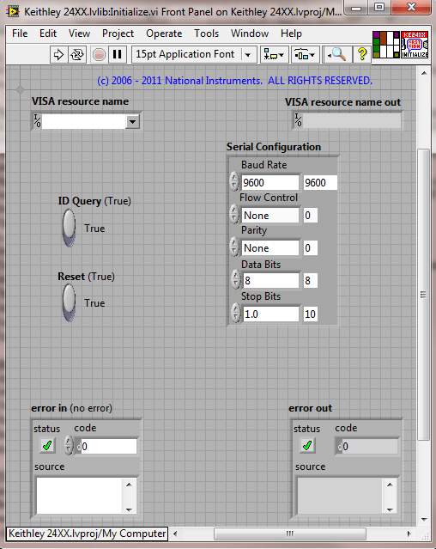Viewport: 436px width, 549px height.
Task: Click the Abort Execution stop button
Action: pyautogui.click(x=99, y=55)
